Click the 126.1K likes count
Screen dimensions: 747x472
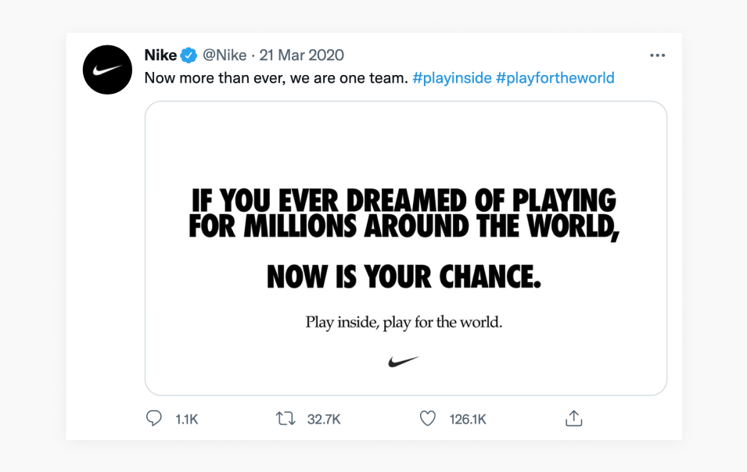468,420
